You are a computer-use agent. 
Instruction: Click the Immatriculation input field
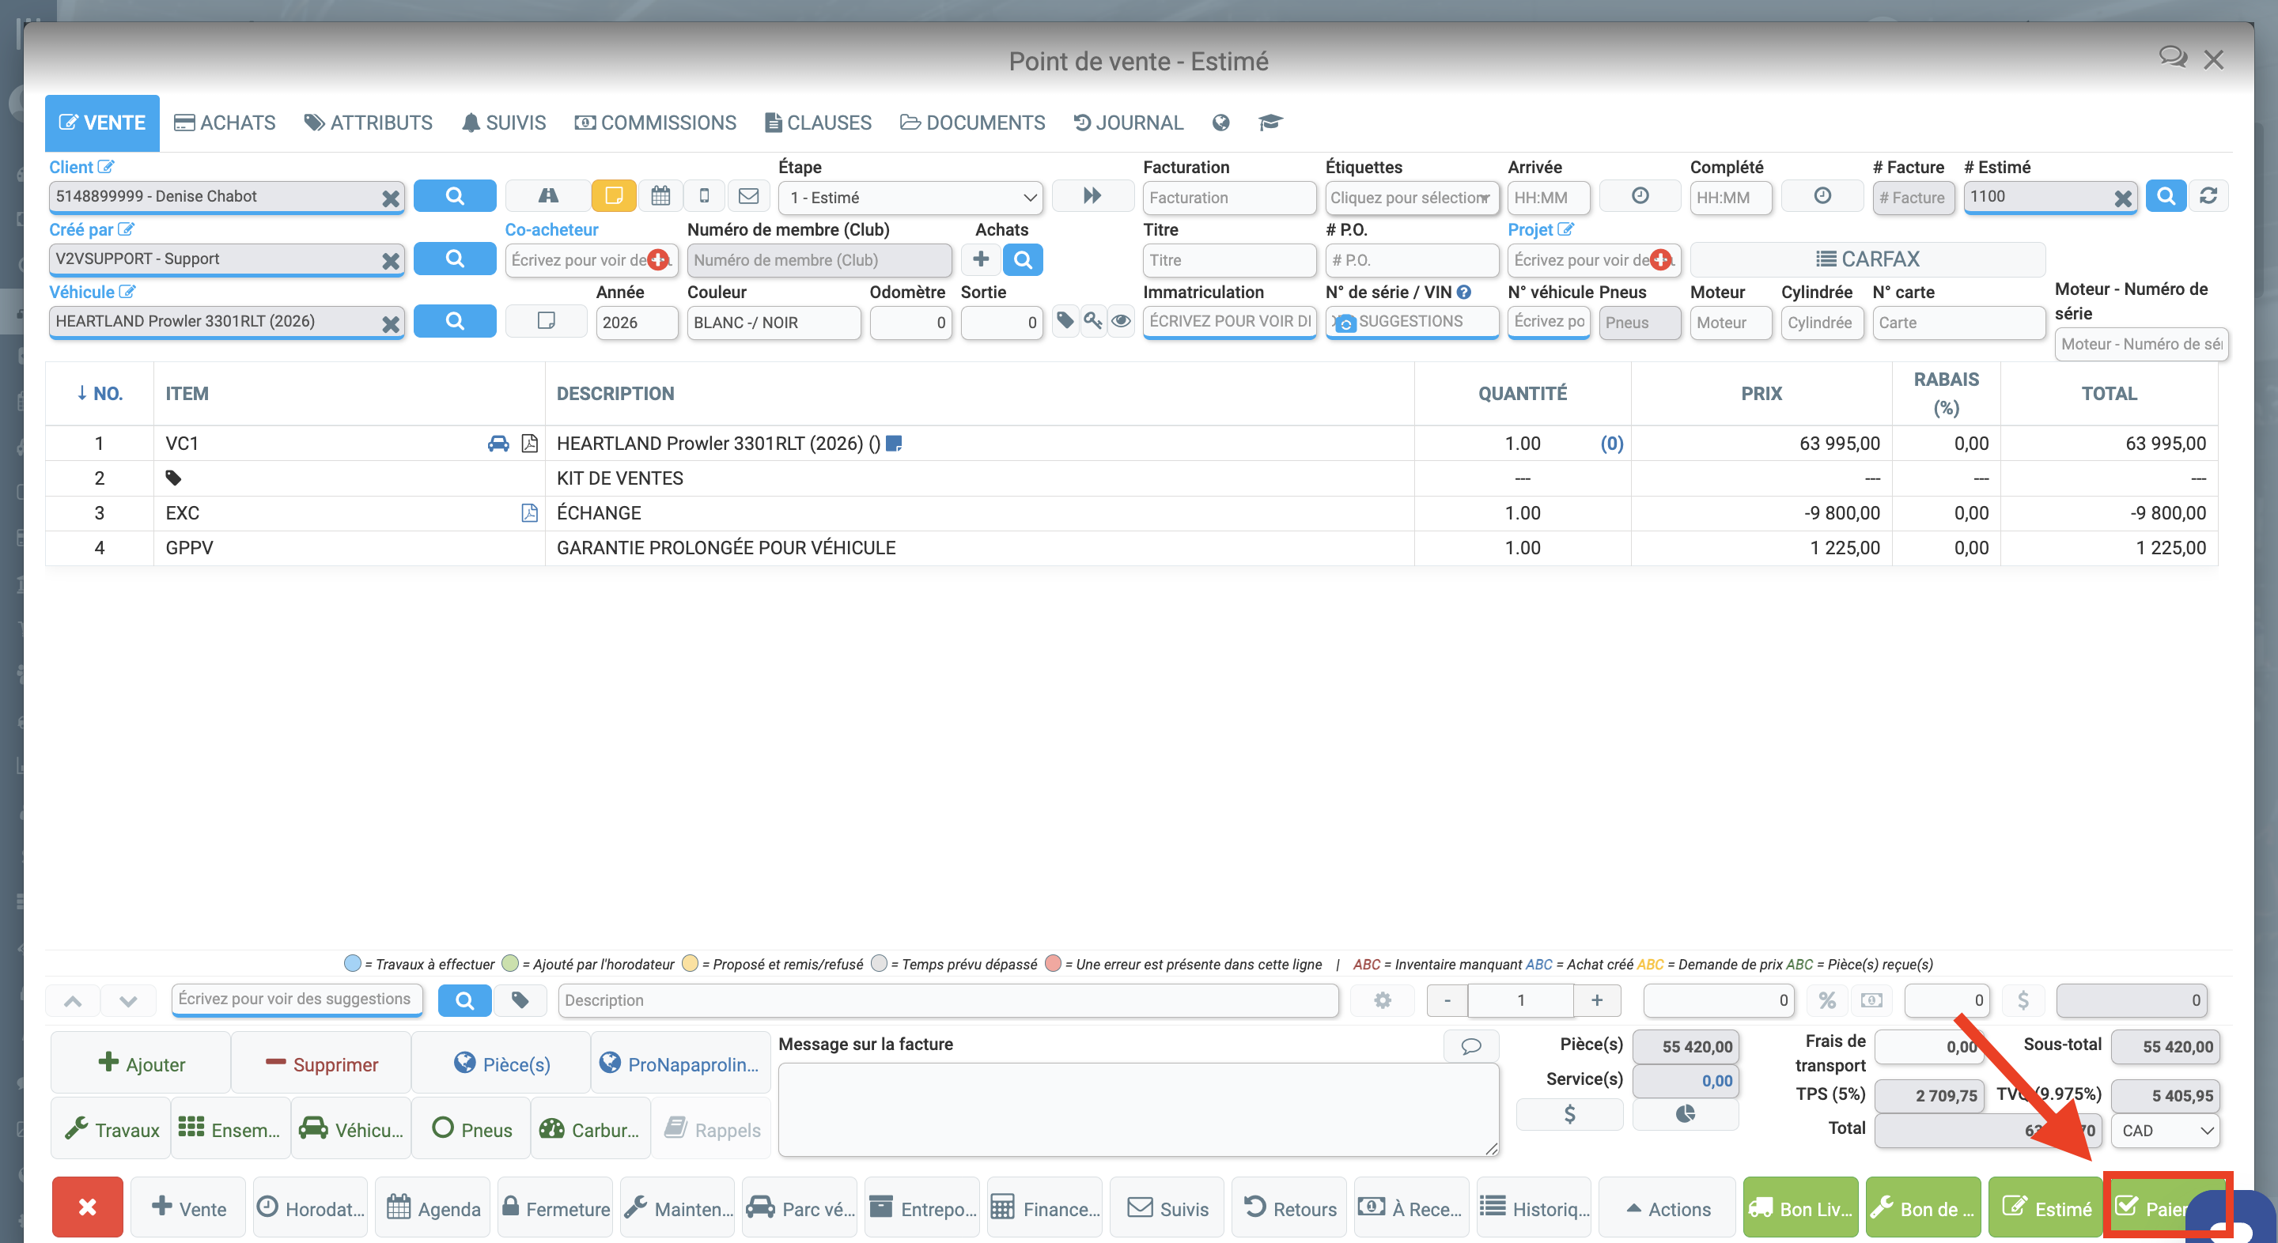click(1229, 321)
